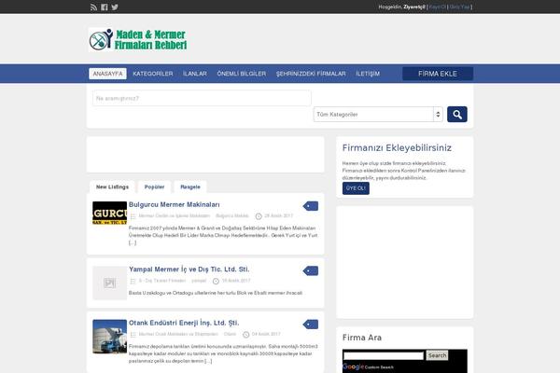The image size is (560, 373).
Task: Open the İLETİŞİM menu item
Action: coord(368,74)
